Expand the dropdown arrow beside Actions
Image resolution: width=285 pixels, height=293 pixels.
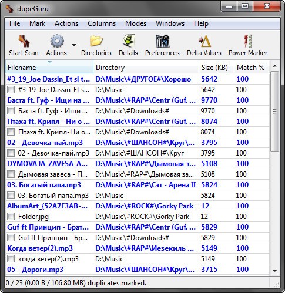click(74, 45)
